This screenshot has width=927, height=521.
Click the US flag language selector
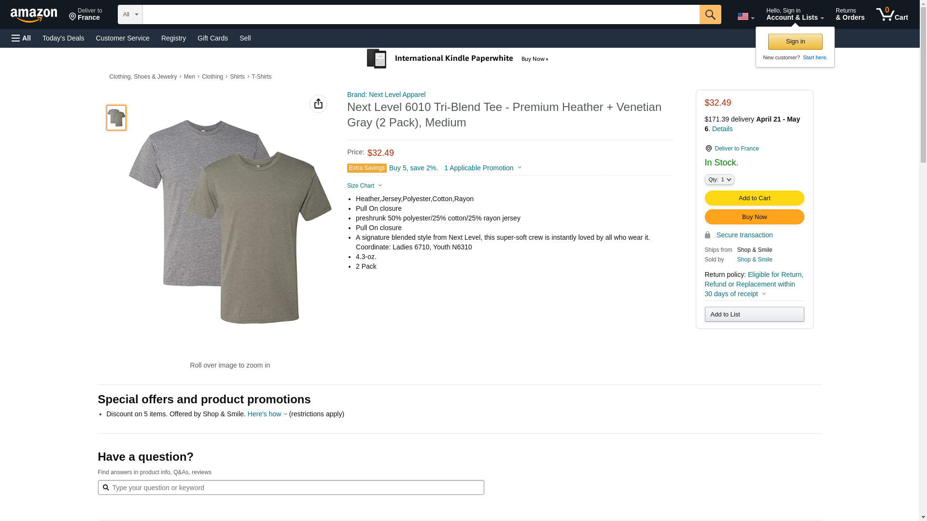(x=745, y=16)
